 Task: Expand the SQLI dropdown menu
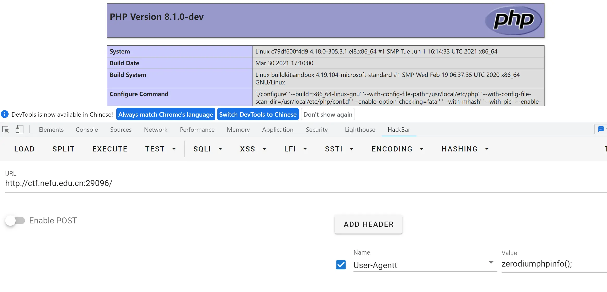coord(207,149)
